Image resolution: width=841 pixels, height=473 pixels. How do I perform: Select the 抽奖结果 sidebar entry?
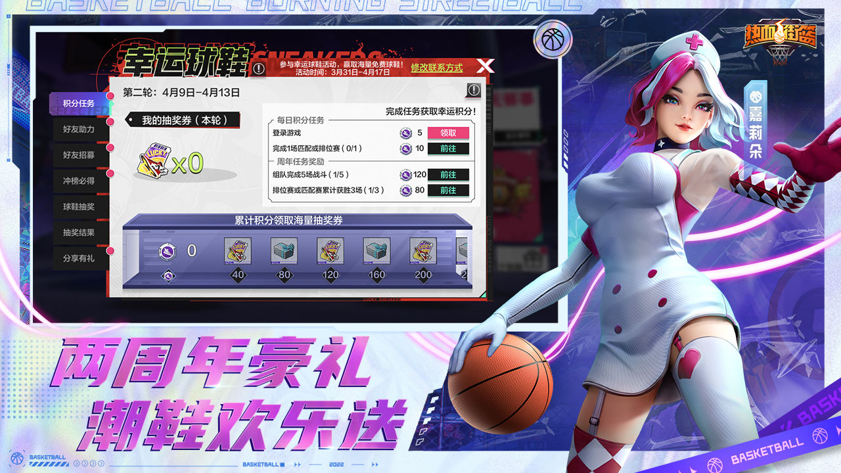coord(79,234)
